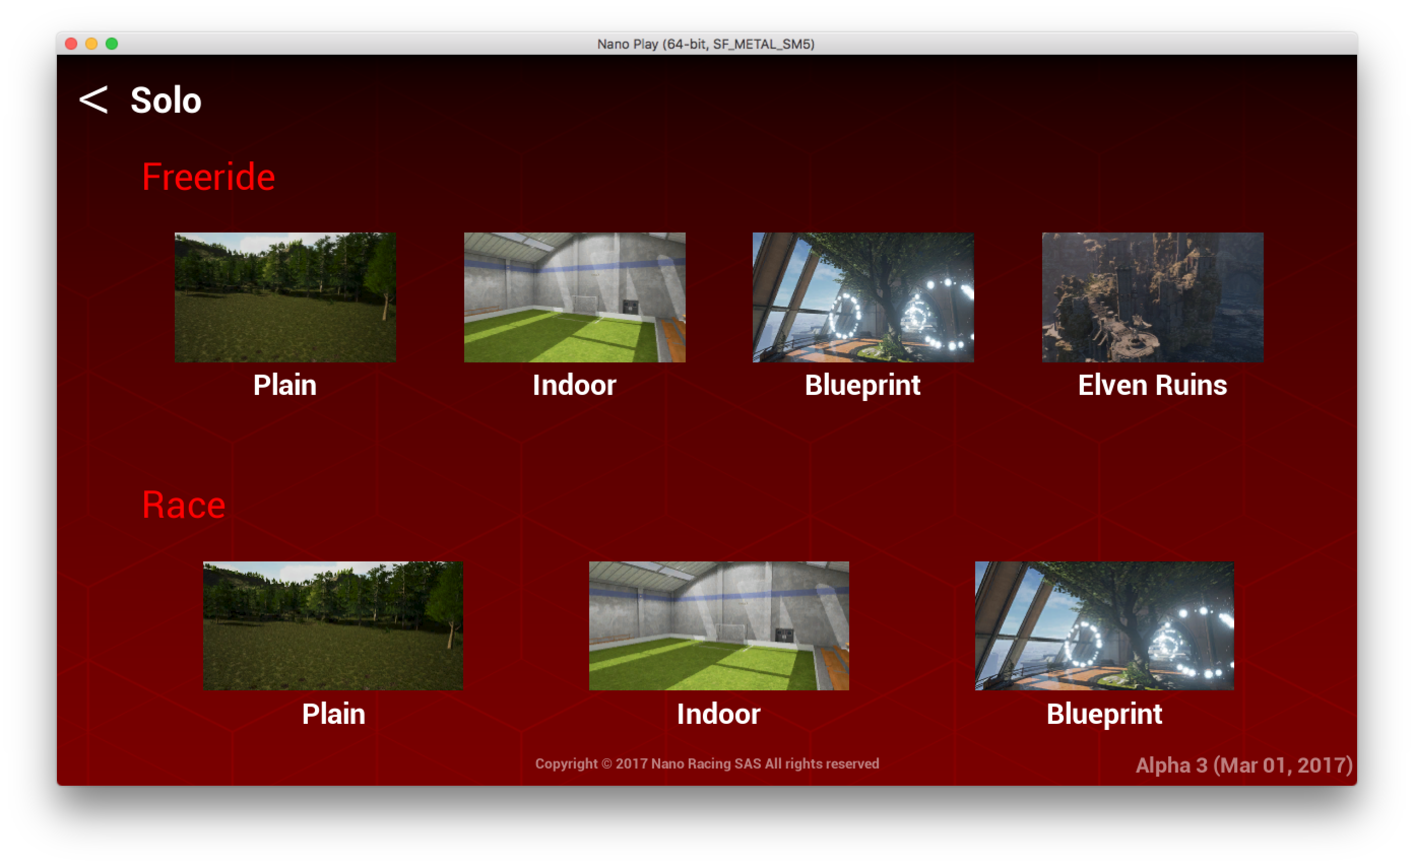Click the Race section heading
This screenshot has width=1414, height=867.
(184, 505)
